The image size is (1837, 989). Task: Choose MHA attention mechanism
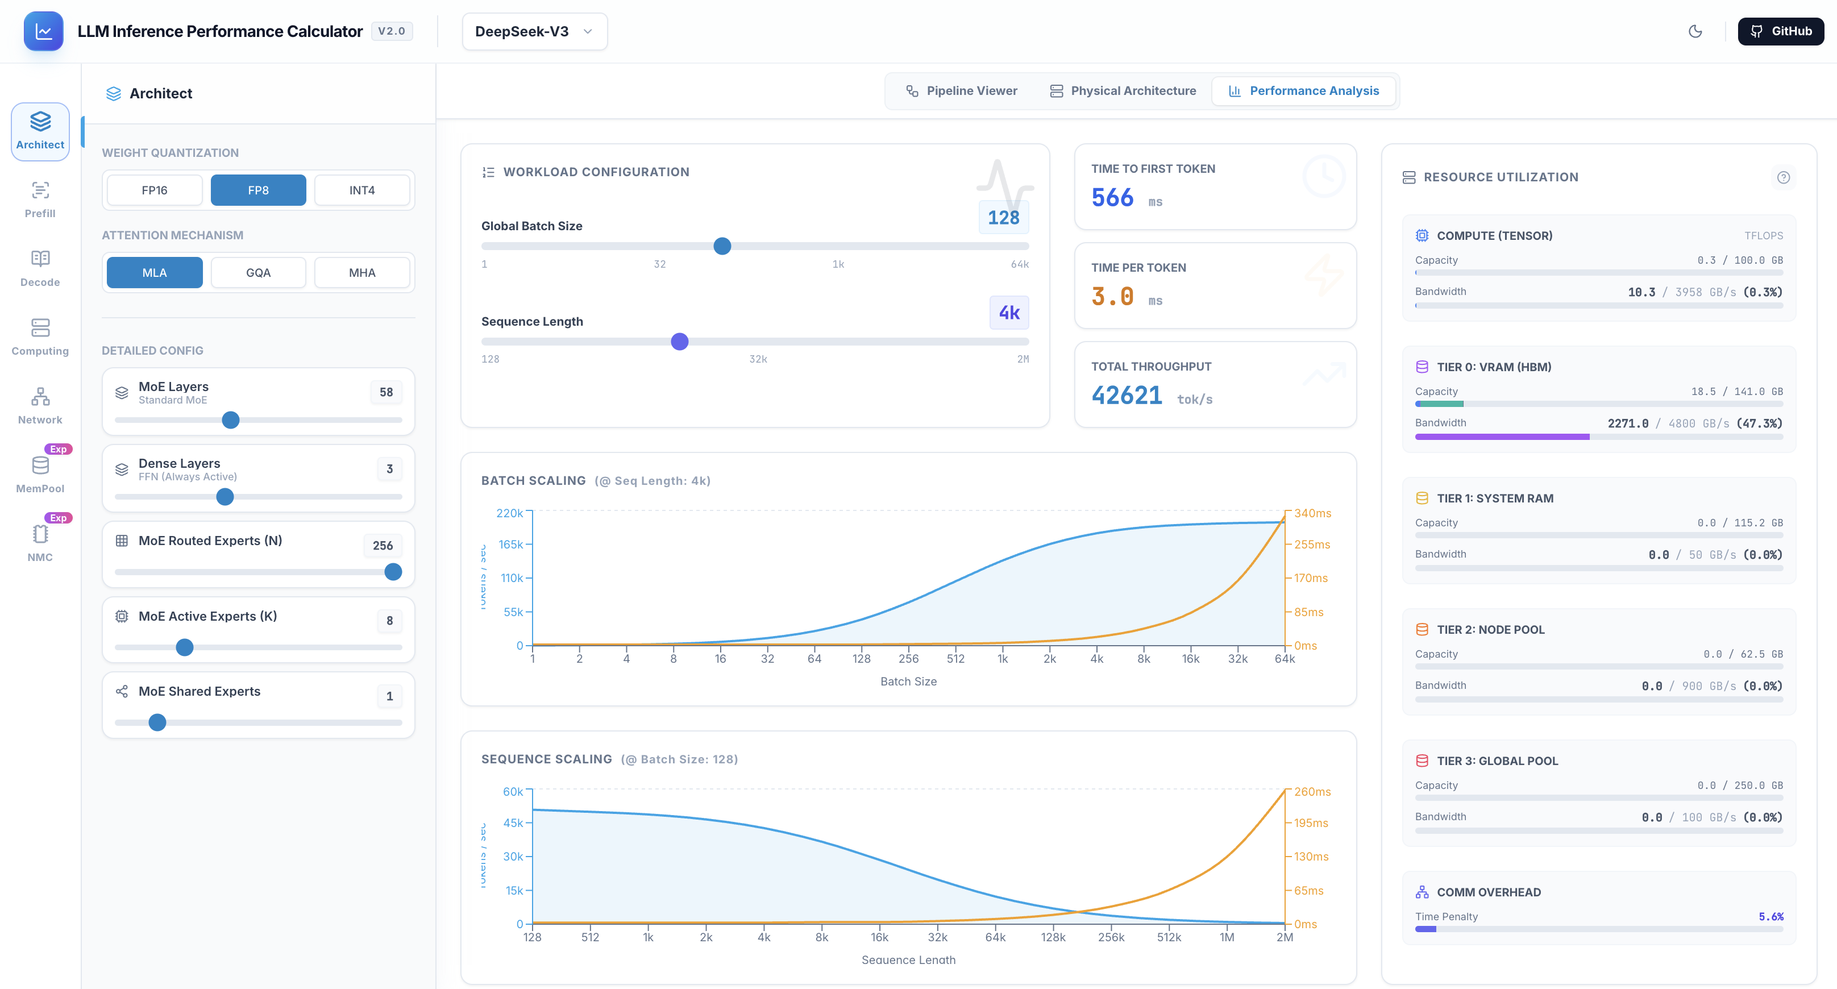pyautogui.click(x=361, y=272)
